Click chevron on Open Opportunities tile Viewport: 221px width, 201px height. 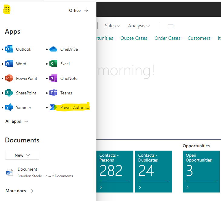click(187, 187)
